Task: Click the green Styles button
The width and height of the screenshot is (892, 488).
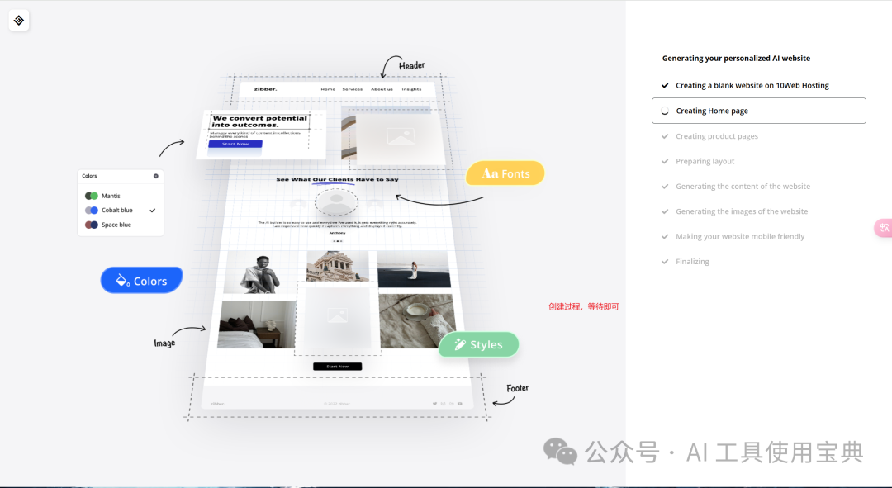Action: click(x=478, y=344)
